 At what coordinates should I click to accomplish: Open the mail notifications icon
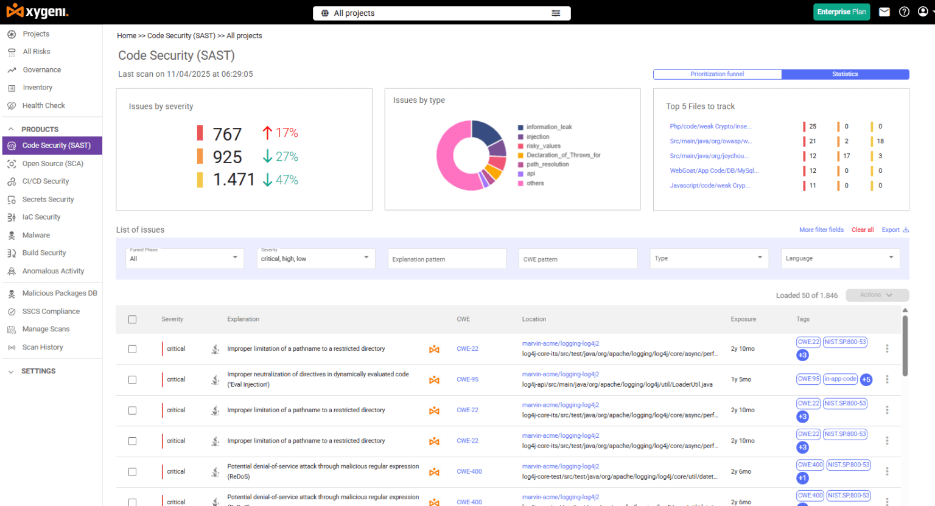884,12
